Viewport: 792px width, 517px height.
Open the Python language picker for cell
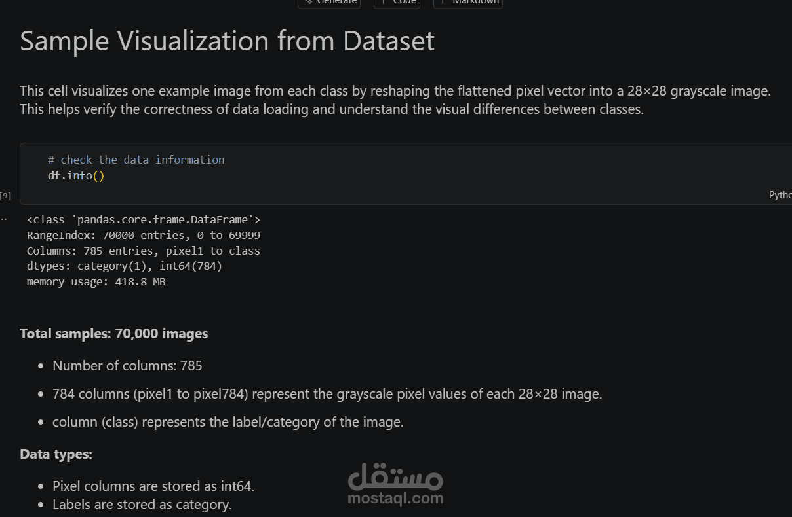pyautogui.click(x=780, y=195)
